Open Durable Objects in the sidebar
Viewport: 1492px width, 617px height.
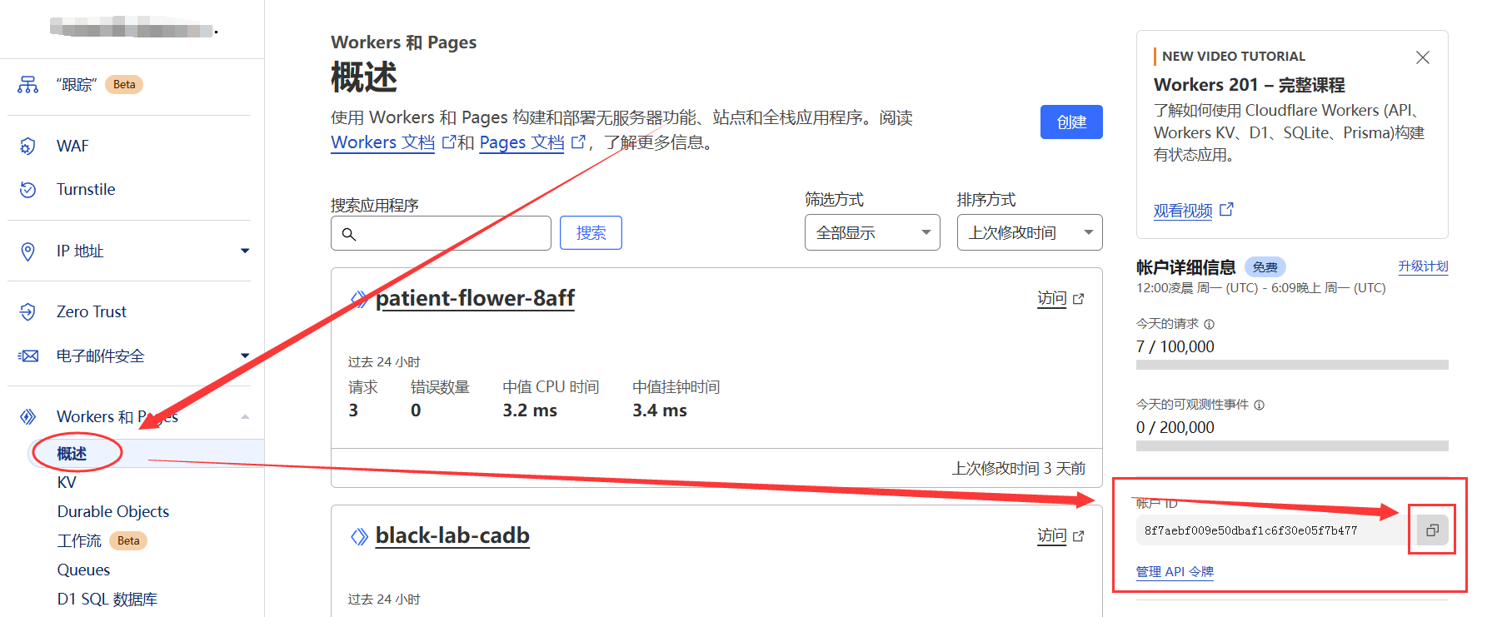[x=112, y=511]
